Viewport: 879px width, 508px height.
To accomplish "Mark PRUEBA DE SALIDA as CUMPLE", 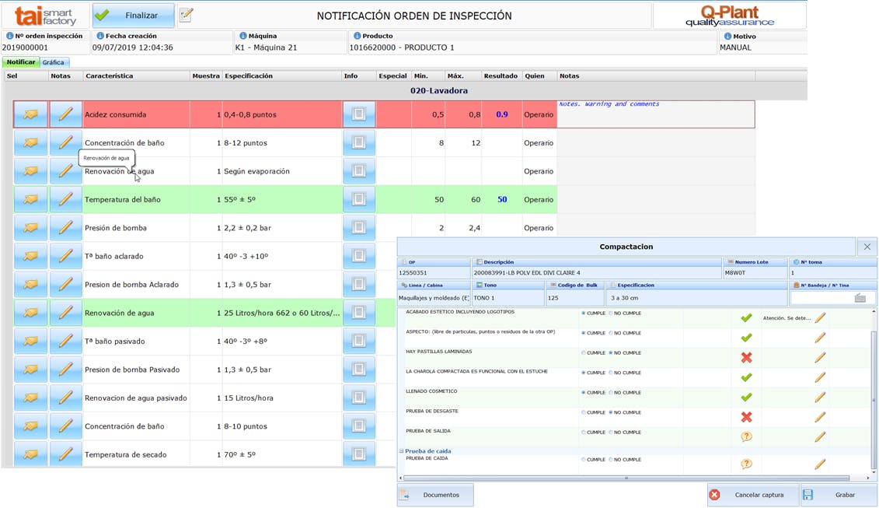I will pyautogui.click(x=584, y=433).
